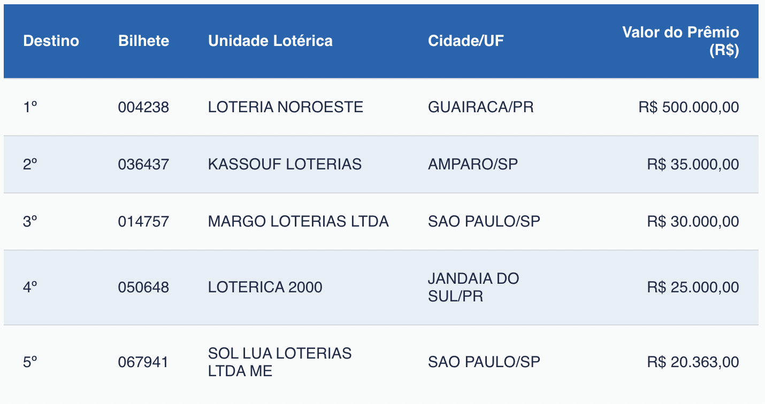Click the Cidade/UF column header
Viewport: 765px width, 404px height.
465,41
